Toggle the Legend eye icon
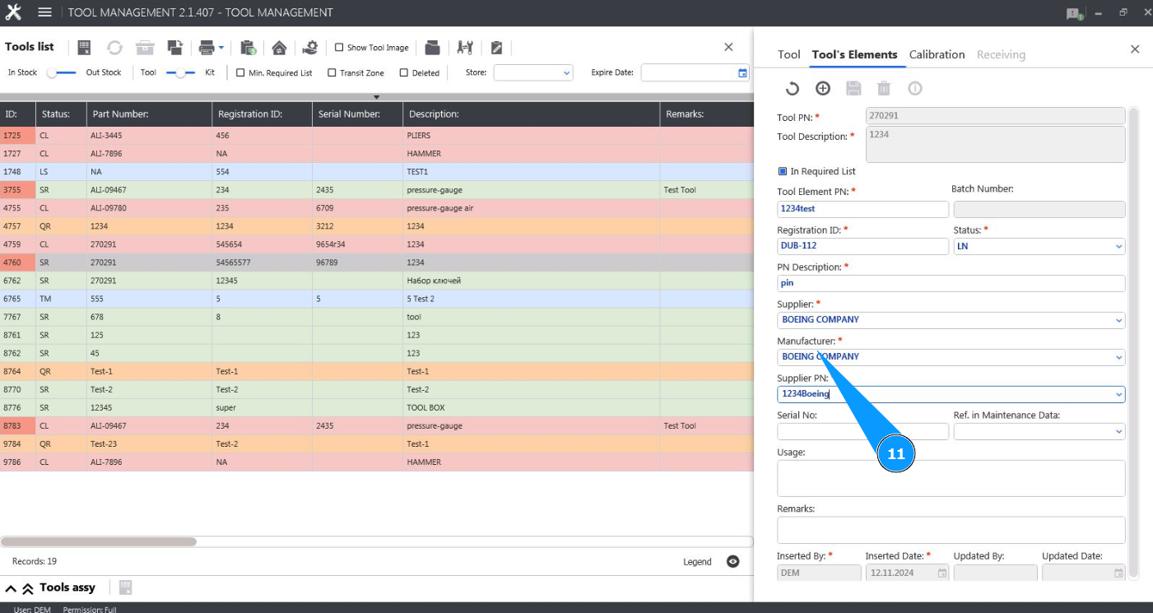1153x613 pixels. [x=732, y=561]
